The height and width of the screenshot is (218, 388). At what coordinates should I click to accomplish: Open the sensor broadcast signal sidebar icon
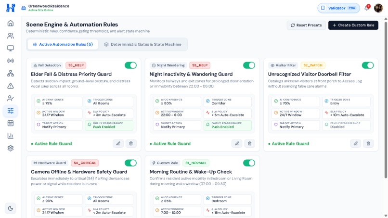(x=11, y=61)
